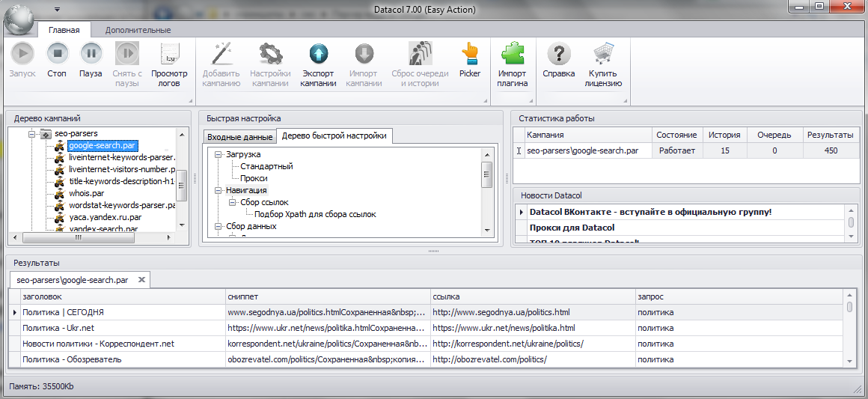Launch the Picker hand tool
Image resolution: width=868 pixels, height=399 pixels.
[x=469, y=54]
